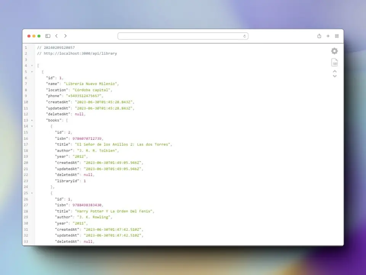The image size is (366, 275).
Task: Select the title "El Señor de los Anillos 2: Las dos Torres"
Action: [122, 144]
